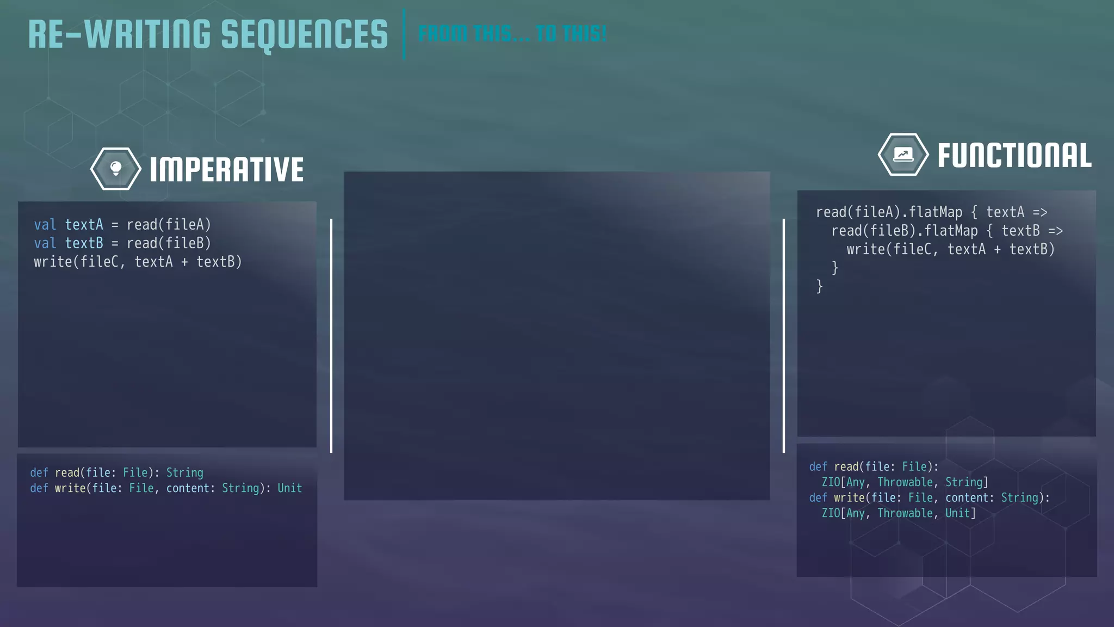Click the imperative code line beginning 'write(fileC'

[138, 262]
